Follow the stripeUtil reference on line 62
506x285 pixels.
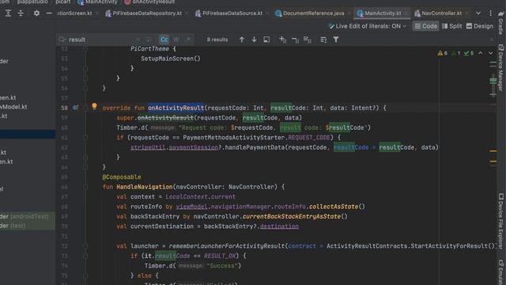click(x=148, y=147)
